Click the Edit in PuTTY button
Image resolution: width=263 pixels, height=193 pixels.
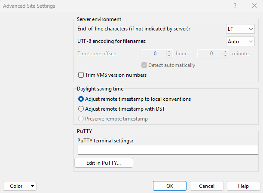[104, 163]
